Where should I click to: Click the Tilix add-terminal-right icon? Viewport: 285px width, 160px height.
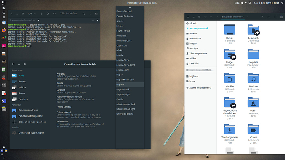(48, 14)
